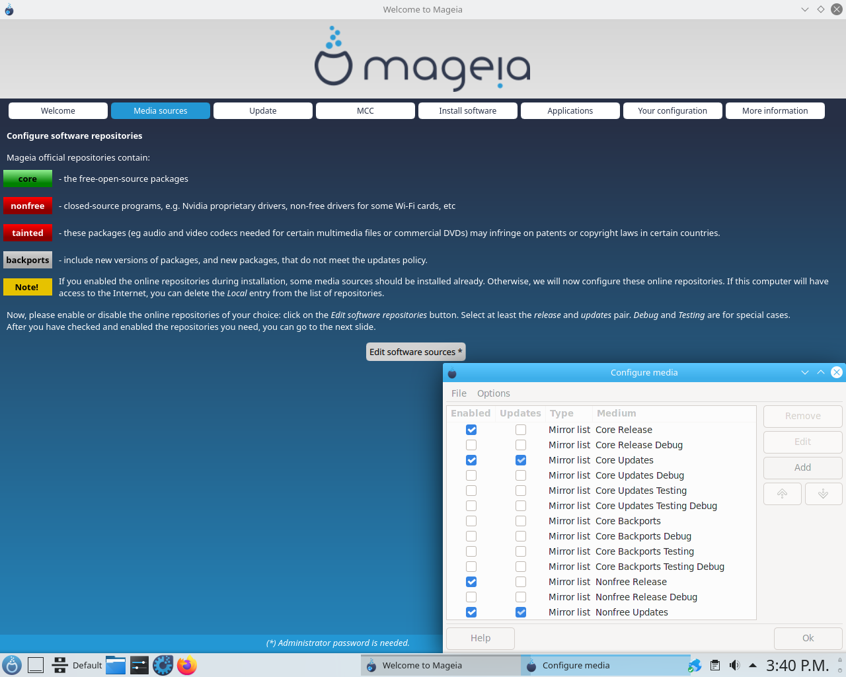Click the lock screen icon beside clock
This screenshot has width=846, height=677.
pyautogui.click(x=840, y=660)
